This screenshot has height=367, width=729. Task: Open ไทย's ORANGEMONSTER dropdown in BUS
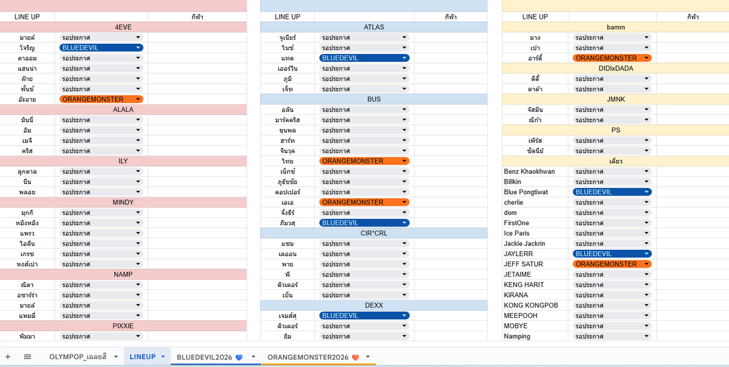click(x=364, y=161)
